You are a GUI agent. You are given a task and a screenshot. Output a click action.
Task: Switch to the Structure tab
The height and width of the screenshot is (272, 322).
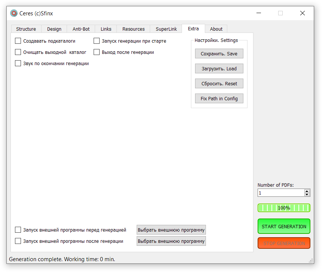pos(26,29)
